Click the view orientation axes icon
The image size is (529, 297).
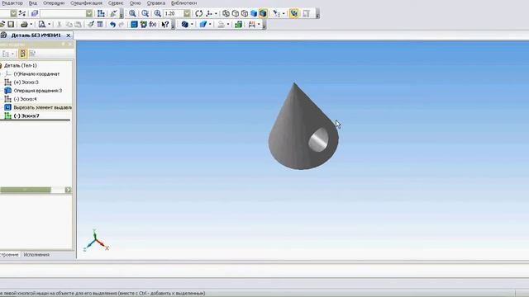click(x=209, y=13)
